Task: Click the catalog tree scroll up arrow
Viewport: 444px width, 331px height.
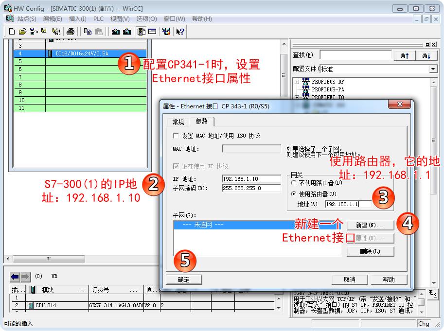Action: [433, 82]
